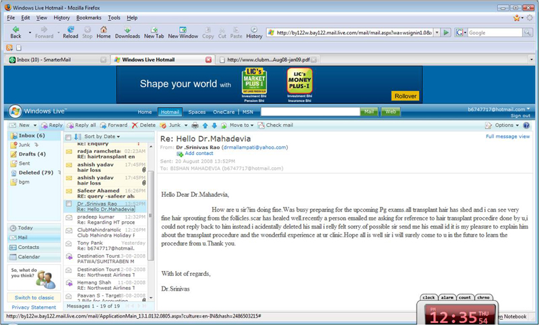The height and width of the screenshot is (325, 539).
Task: Click the Add contact link
Action: pyautogui.click(x=199, y=153)
